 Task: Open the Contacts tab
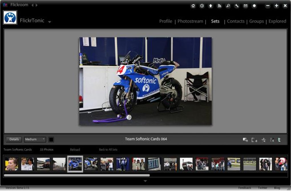236,21
